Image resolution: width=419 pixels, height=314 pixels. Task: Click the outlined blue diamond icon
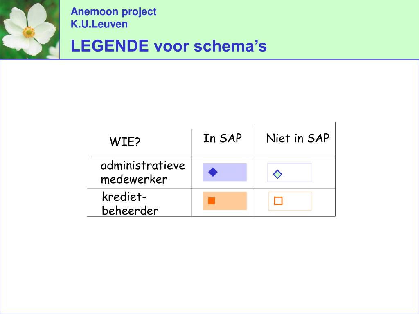point(277,174)
